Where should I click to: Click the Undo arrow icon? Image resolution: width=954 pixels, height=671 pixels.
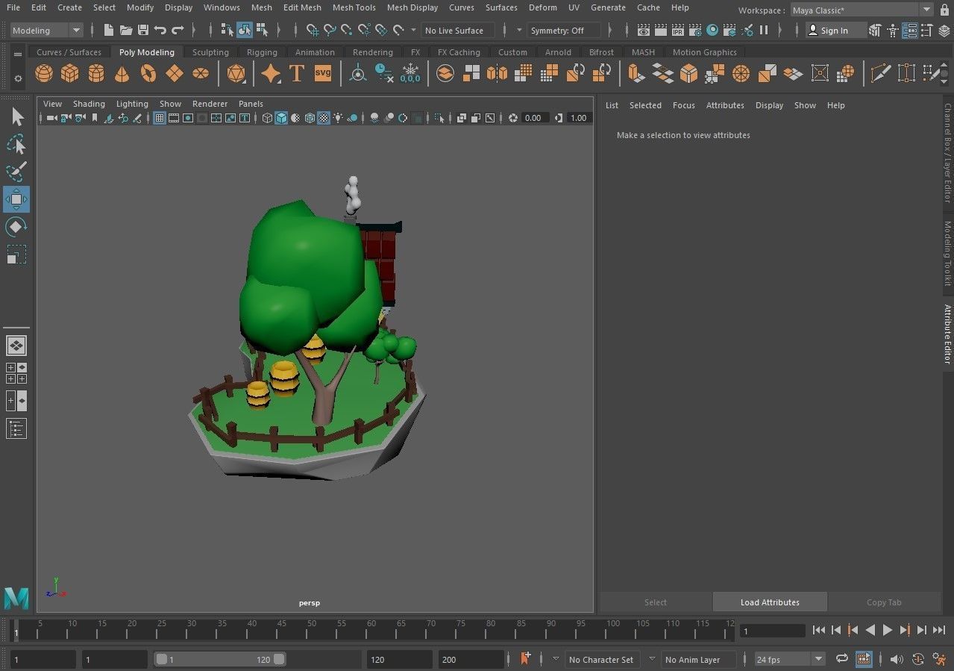coord(160,30)
